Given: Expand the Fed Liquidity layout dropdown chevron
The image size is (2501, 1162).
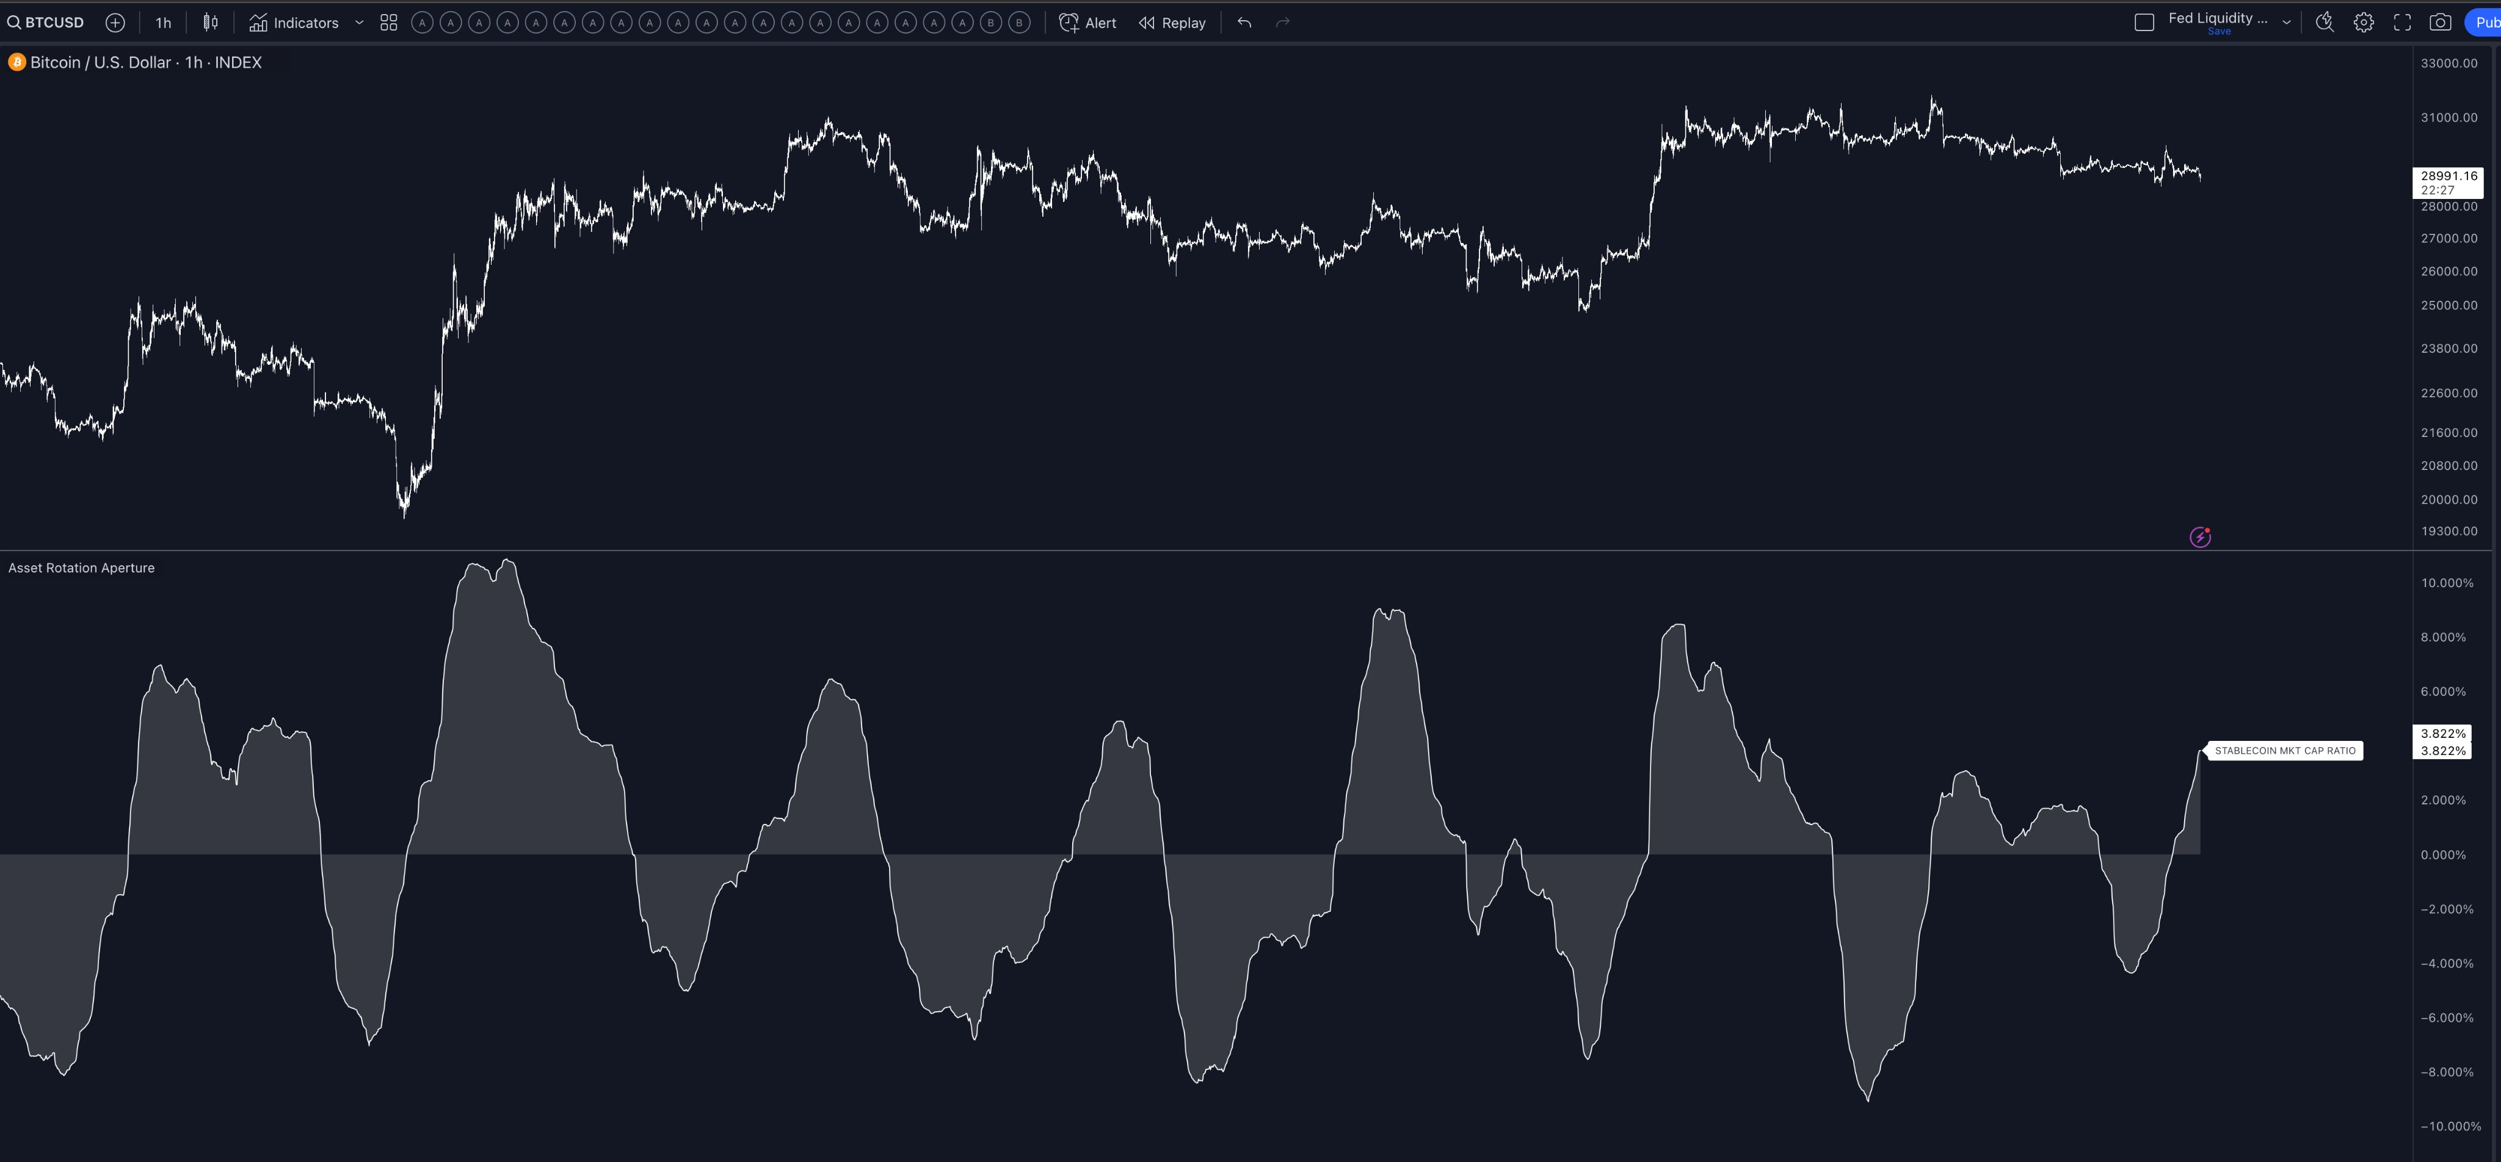Looking at the screenshot, I should pos(2287,23).
